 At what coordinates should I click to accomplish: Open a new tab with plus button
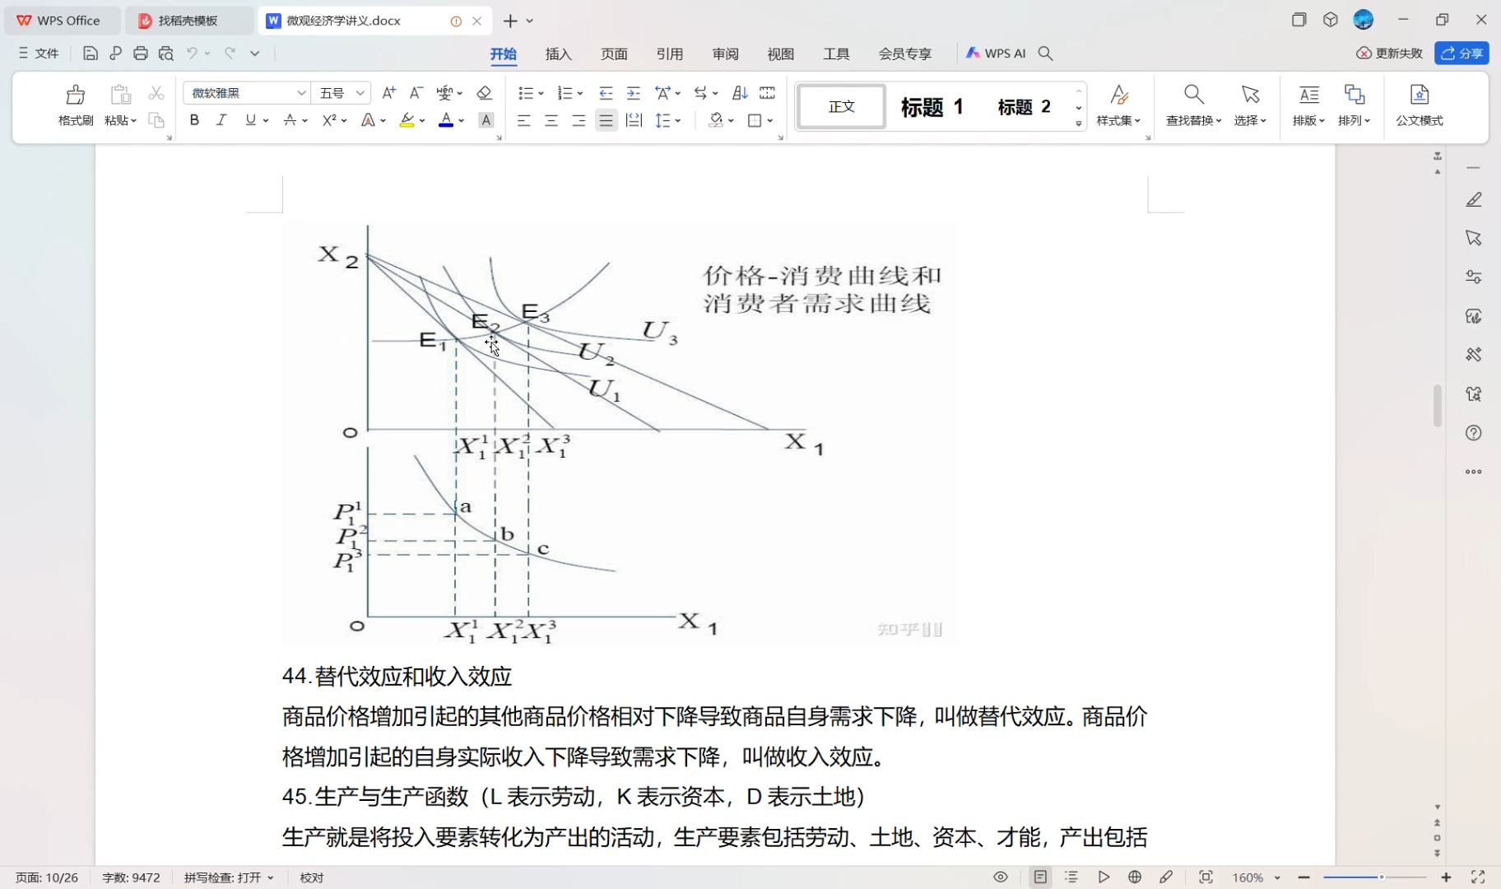point(510,21)
